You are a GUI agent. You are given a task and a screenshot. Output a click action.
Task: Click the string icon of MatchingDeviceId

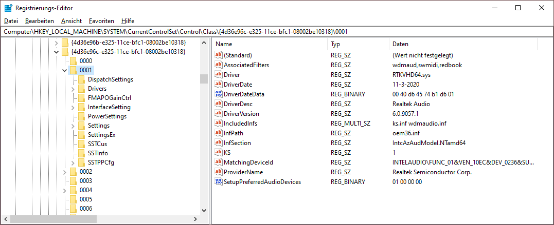(x=219, y=162)
